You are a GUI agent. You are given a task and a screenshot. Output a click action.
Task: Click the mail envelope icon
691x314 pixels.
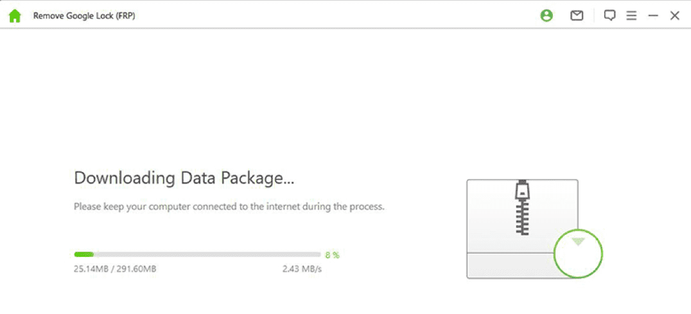(577, 16)
